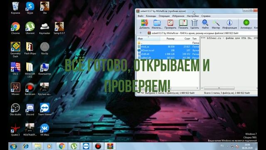Screen dimensions: 266x150
Task: Launch the Discord desktop shortcut
Action: click(x=30, y=109)
